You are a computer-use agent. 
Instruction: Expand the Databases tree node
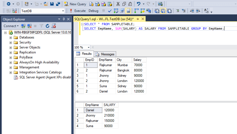[x=11, y=37]
